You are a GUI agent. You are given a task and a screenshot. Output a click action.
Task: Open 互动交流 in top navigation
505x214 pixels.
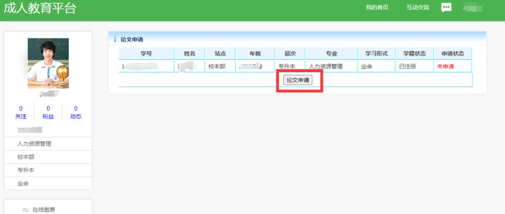click(418, 7)
